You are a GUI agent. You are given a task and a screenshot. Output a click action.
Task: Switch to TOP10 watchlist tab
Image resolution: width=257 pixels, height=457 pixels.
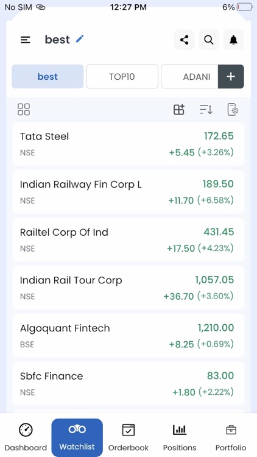tap(122, 77)
